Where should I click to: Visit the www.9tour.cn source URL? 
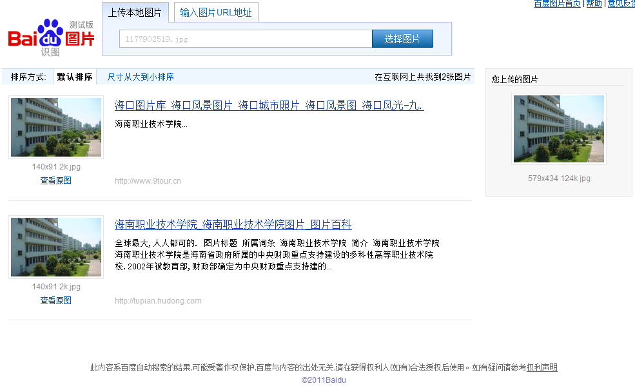[148, 181]
